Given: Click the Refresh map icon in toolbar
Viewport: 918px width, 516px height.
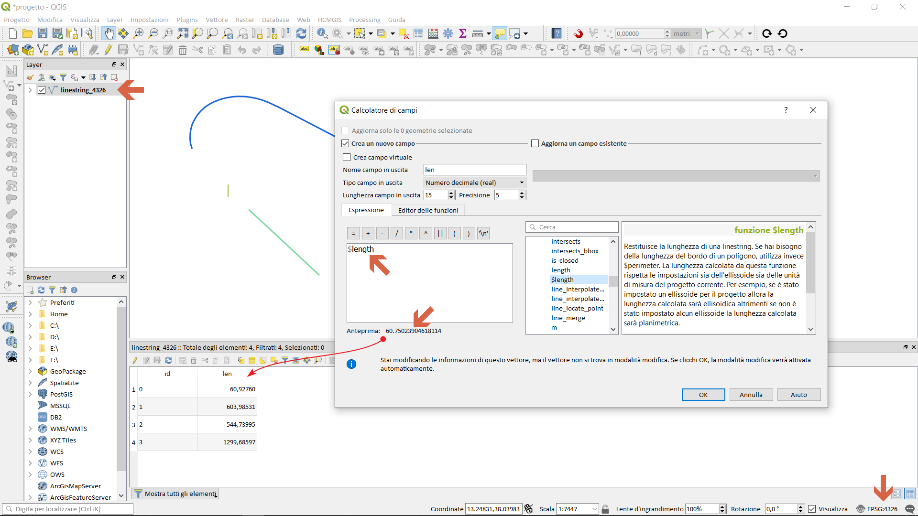Looking at the screenshot, I should pyautogui.click(x=301, y=33).
